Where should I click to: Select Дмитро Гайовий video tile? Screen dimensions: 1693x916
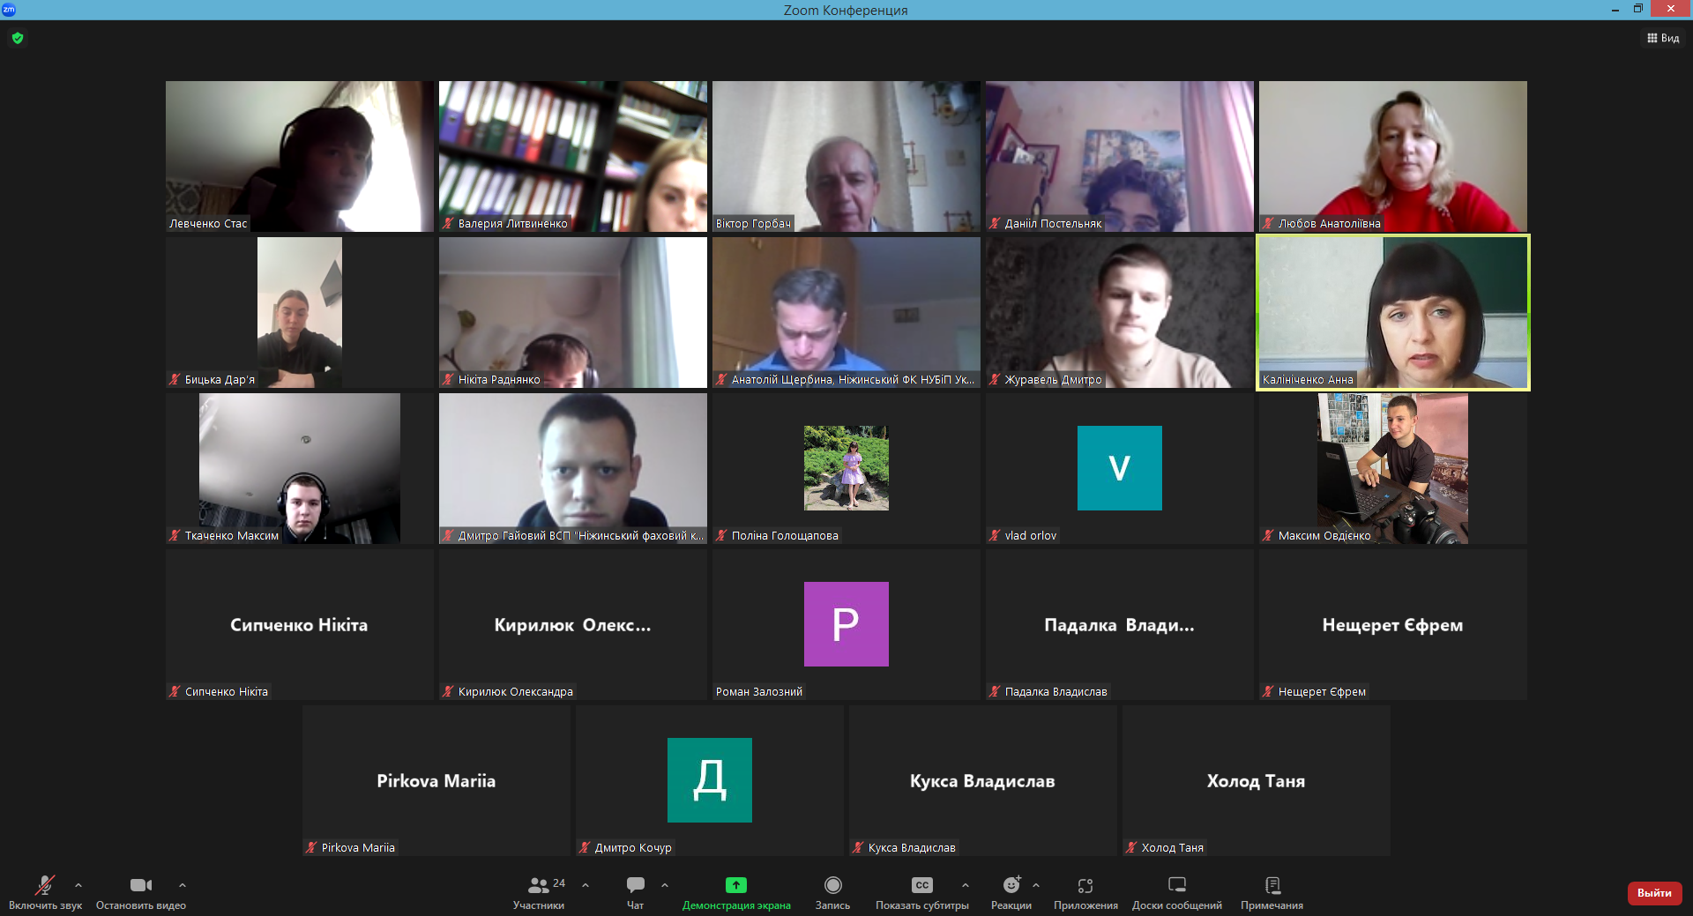coord(573,469)
